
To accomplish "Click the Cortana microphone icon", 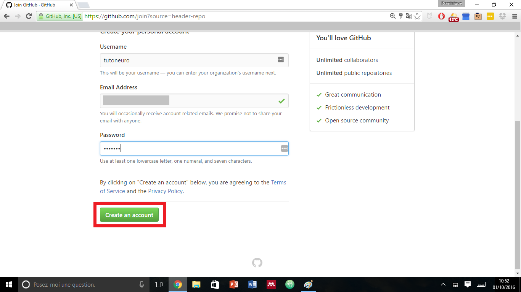I will pyautogui.click(x=142, y=284).
